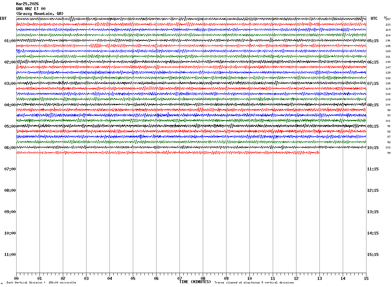Pick minute 09 on the time axis
Screen dimensions: 392x287
coord(226,278)
